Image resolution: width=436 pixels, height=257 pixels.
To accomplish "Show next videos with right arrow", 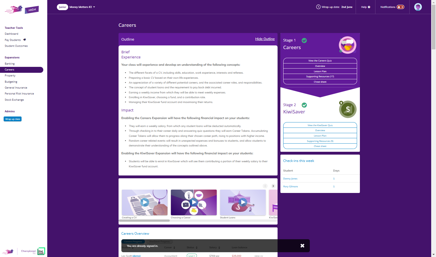I will [273, 186].
